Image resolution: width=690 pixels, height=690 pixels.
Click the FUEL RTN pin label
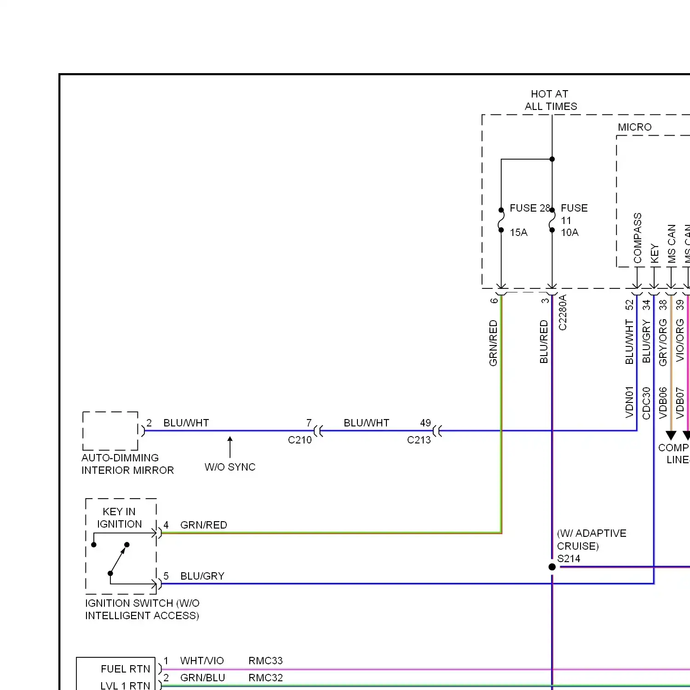(125, 669)
